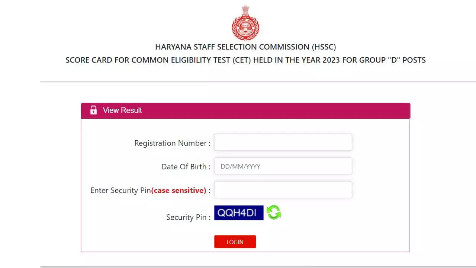
Task: Click the View Result header title text
Action: 122,110
